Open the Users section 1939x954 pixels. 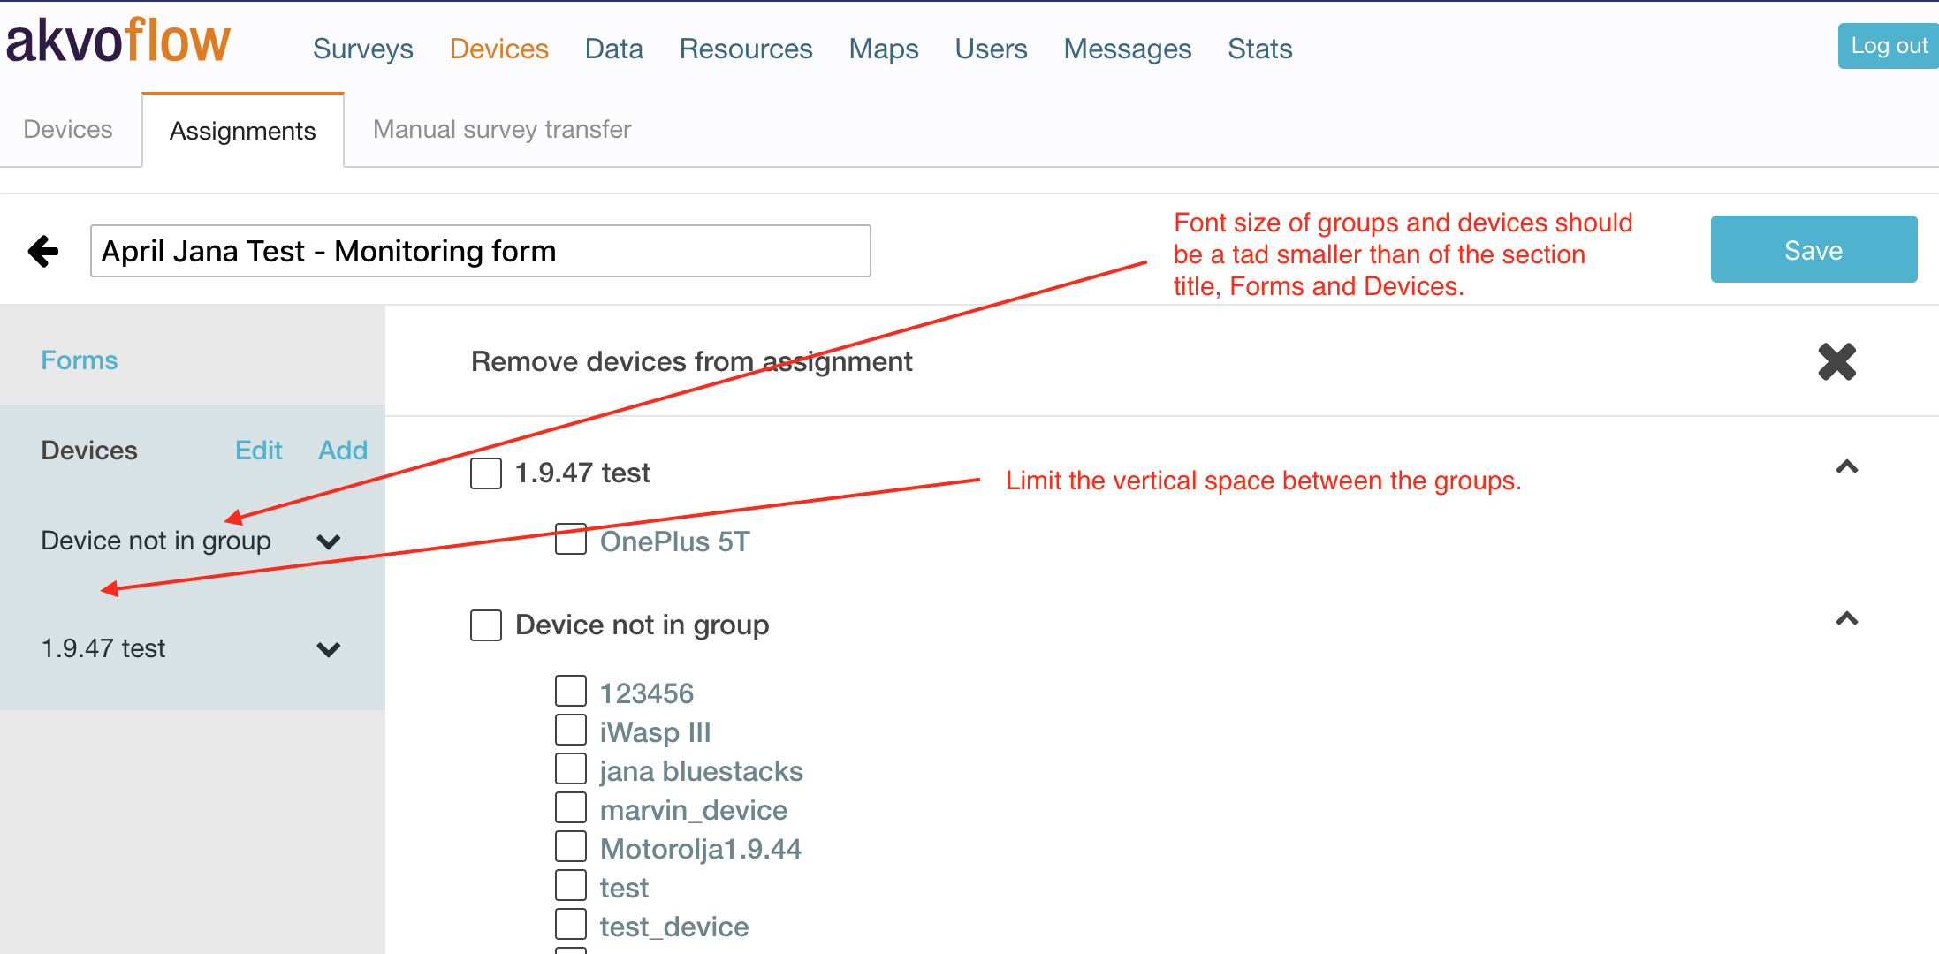click(x=991, y=49)
